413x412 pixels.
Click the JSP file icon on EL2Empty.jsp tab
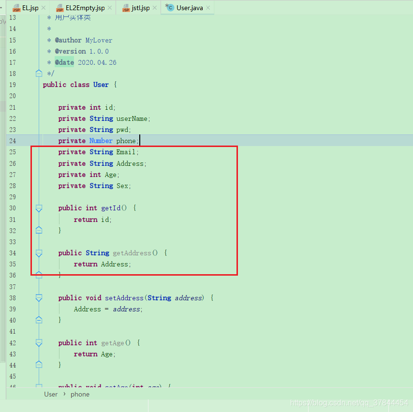click(60, 8)
